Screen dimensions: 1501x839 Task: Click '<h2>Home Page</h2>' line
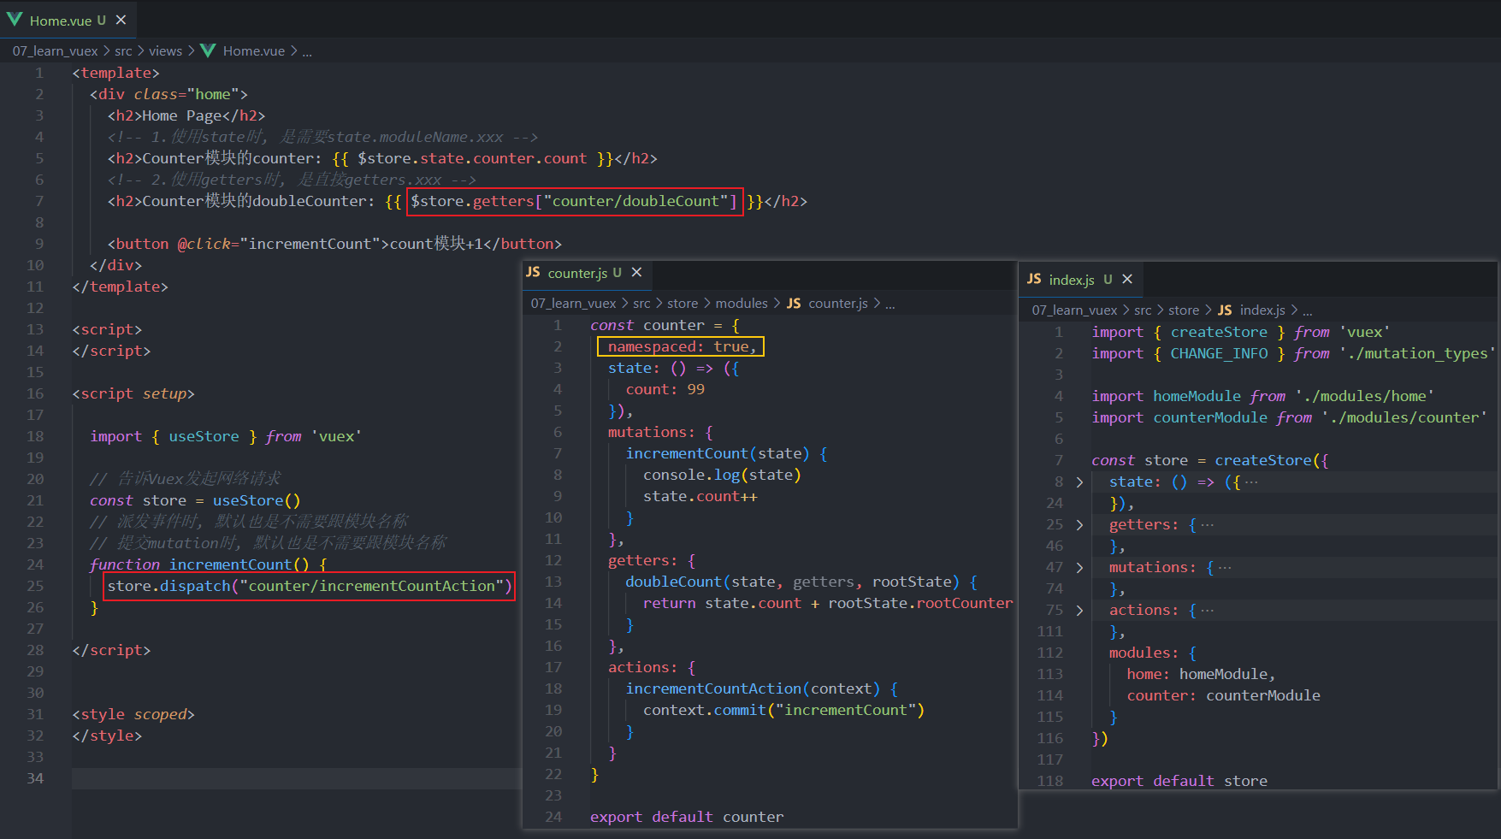186,115
